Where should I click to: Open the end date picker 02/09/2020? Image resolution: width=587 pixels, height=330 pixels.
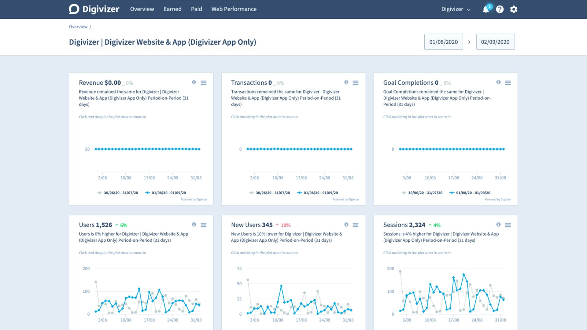(x=495, y=42)
